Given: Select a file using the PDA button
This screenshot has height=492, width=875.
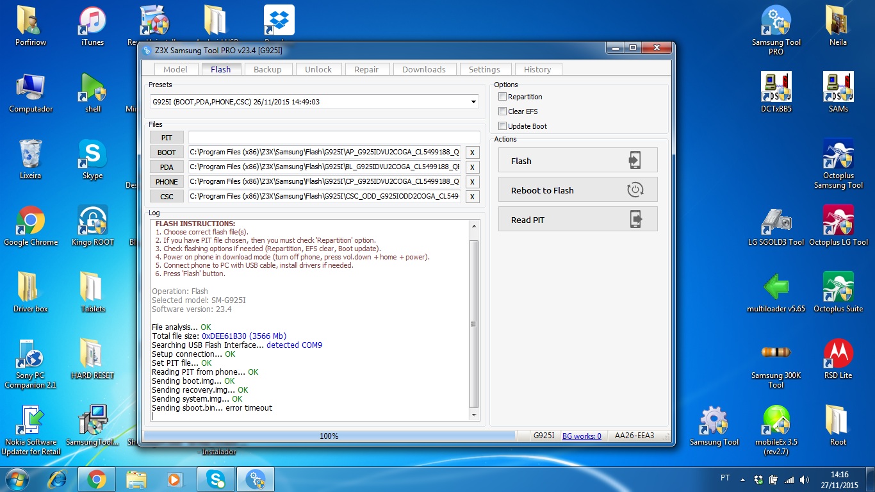Looking at the screenshot, I should [x=167, y=167].
